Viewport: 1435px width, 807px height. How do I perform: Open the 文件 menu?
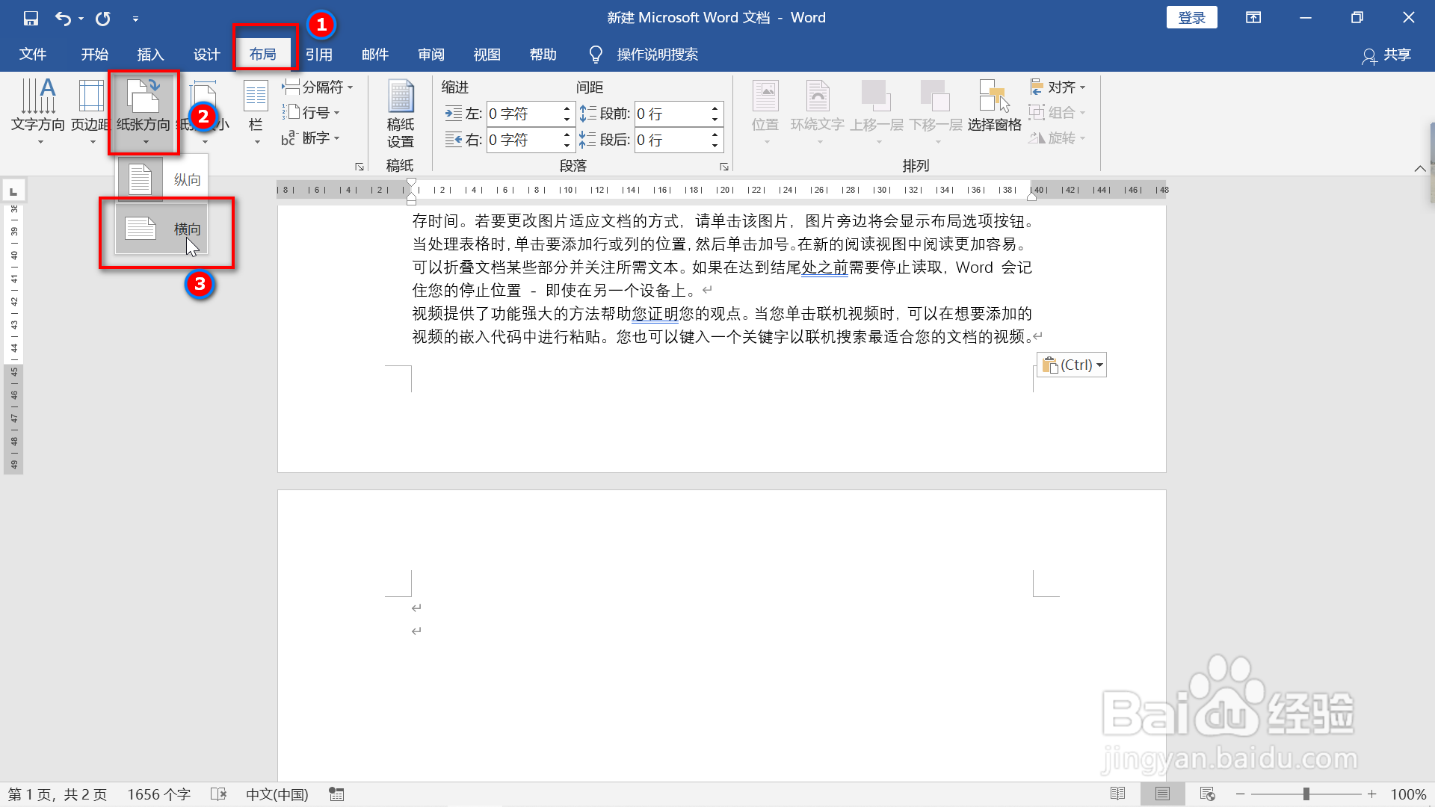pos(33,54)
